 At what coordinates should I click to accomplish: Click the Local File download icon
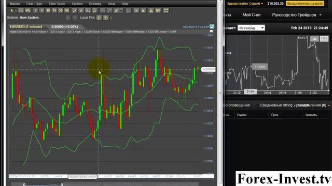(106, 18)
